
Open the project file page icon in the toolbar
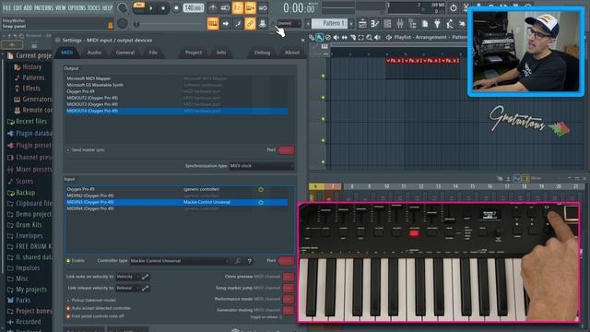coord(425,23)
